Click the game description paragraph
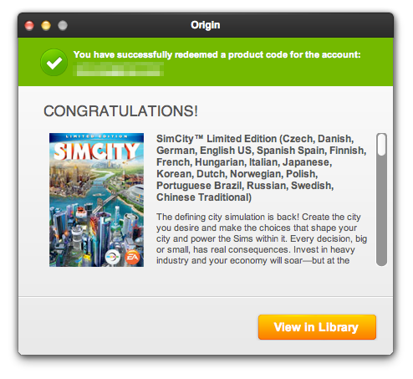This screenshot has width=413, height=379. point(262,238)
